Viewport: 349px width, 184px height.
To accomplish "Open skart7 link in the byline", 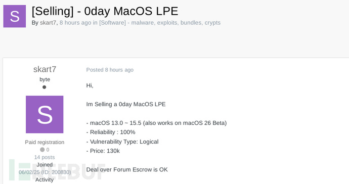I will tap(48, 23).
